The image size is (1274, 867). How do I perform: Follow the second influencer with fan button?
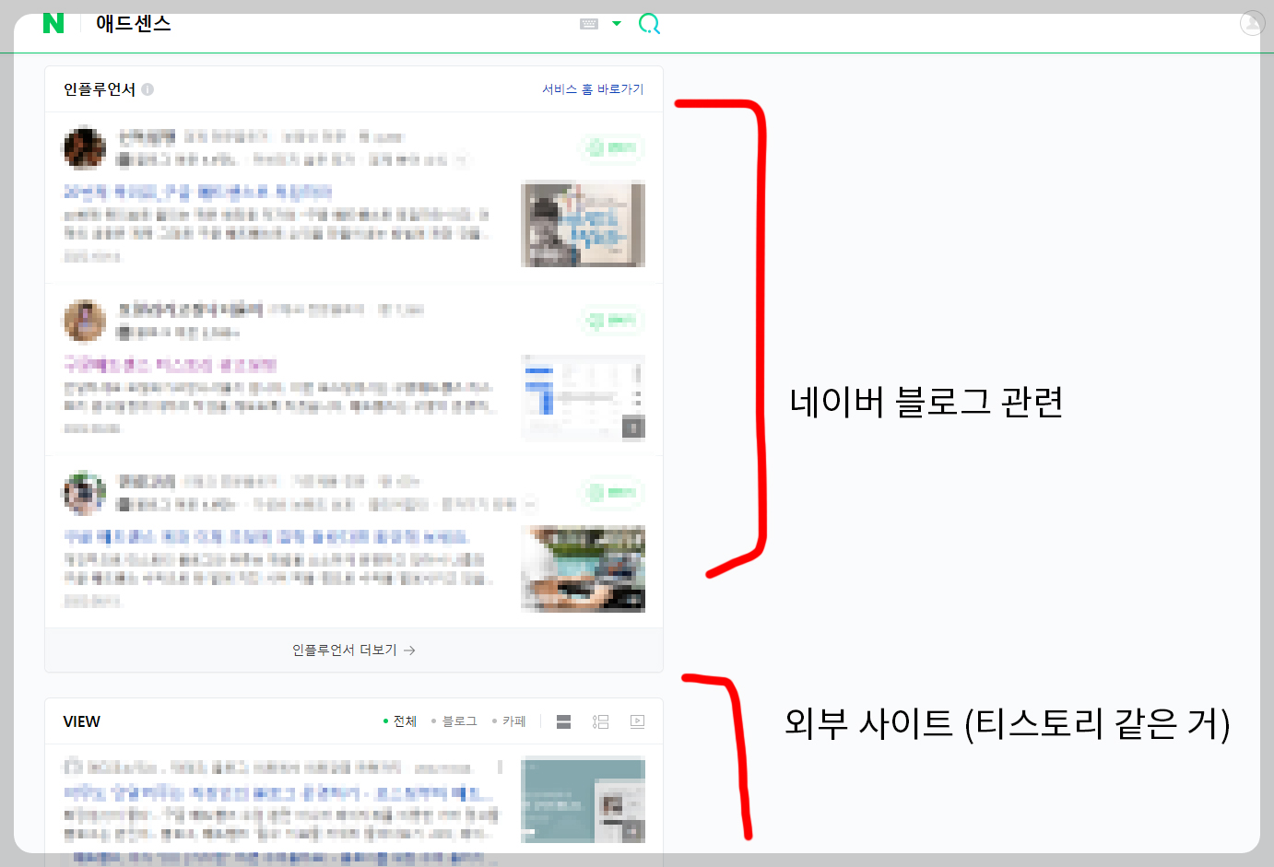click(x=611, y=321)
